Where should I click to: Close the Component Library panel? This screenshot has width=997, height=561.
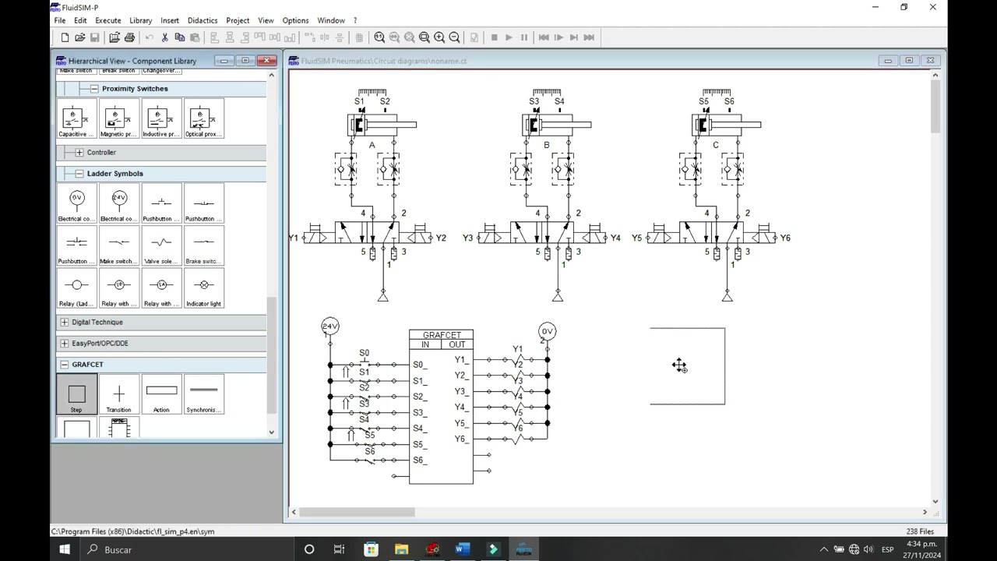tap(266, 61)
